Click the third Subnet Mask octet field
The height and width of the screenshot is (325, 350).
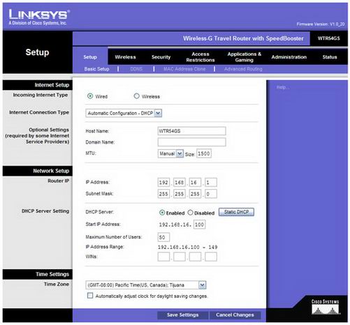[x=195, y=194]
